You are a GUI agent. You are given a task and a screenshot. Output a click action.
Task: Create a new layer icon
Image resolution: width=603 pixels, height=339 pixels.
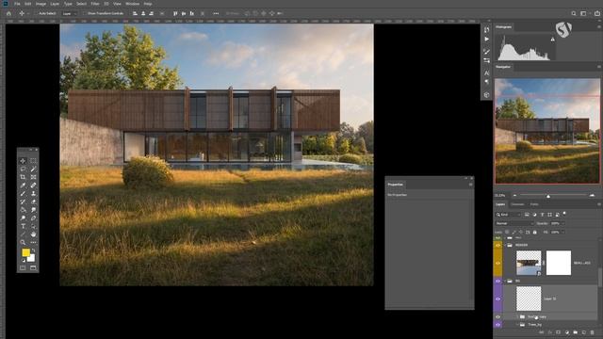(x=584, y=332)
